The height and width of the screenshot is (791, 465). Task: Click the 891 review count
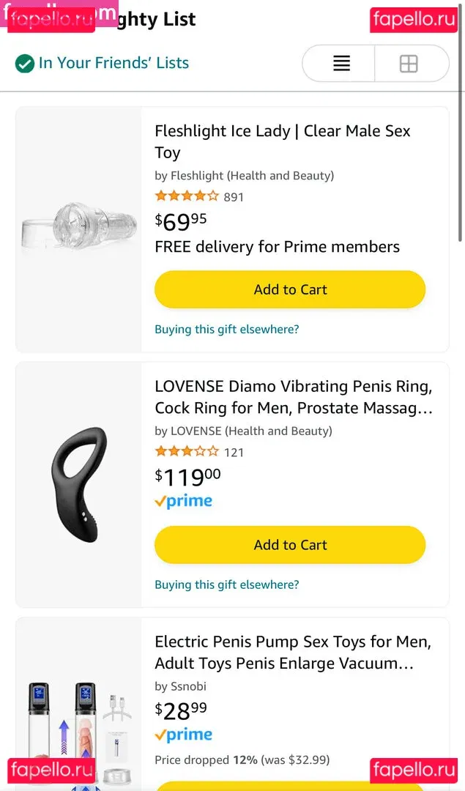pyautogui.click(x=234, y=197)
